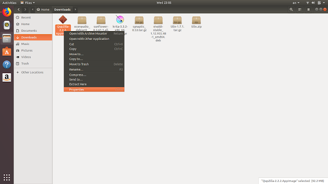The image size is (328, 184).
Task: Select the tilix.zip archive file
Action: pos(196,22)
